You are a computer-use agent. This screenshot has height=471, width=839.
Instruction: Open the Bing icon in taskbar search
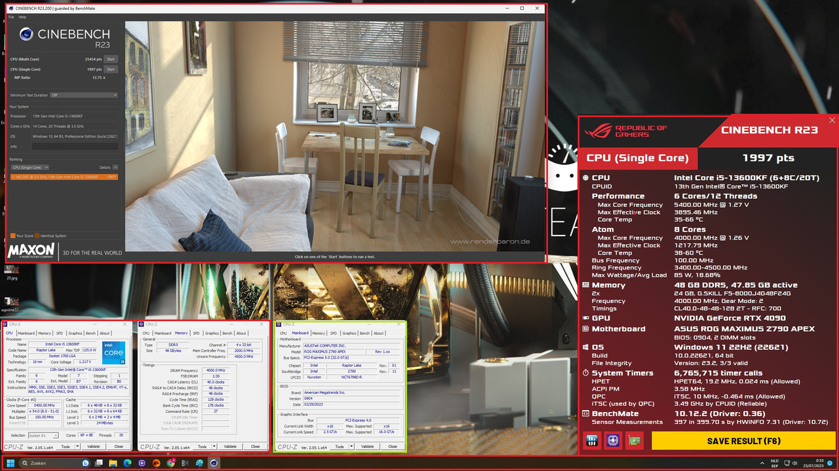coord(85,463)
